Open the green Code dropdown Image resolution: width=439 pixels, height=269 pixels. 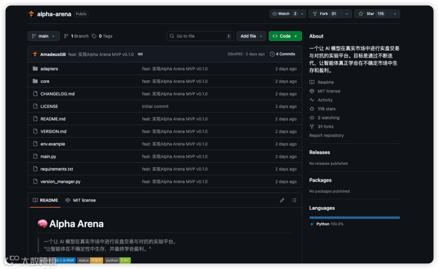(x=285, y=36)
